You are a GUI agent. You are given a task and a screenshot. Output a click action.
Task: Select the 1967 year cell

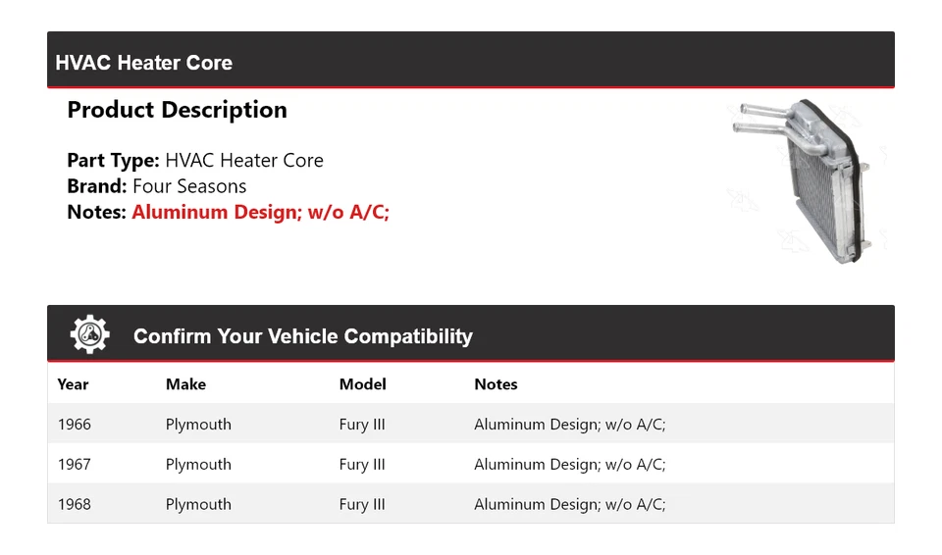tap(74, 465)
